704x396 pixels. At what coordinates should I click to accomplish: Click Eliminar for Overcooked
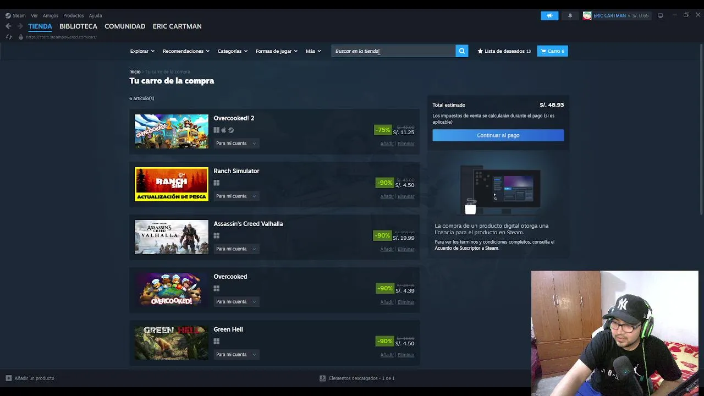pos(406,302)
